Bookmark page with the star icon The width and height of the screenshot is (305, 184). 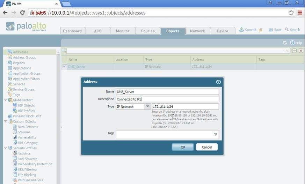291,13
